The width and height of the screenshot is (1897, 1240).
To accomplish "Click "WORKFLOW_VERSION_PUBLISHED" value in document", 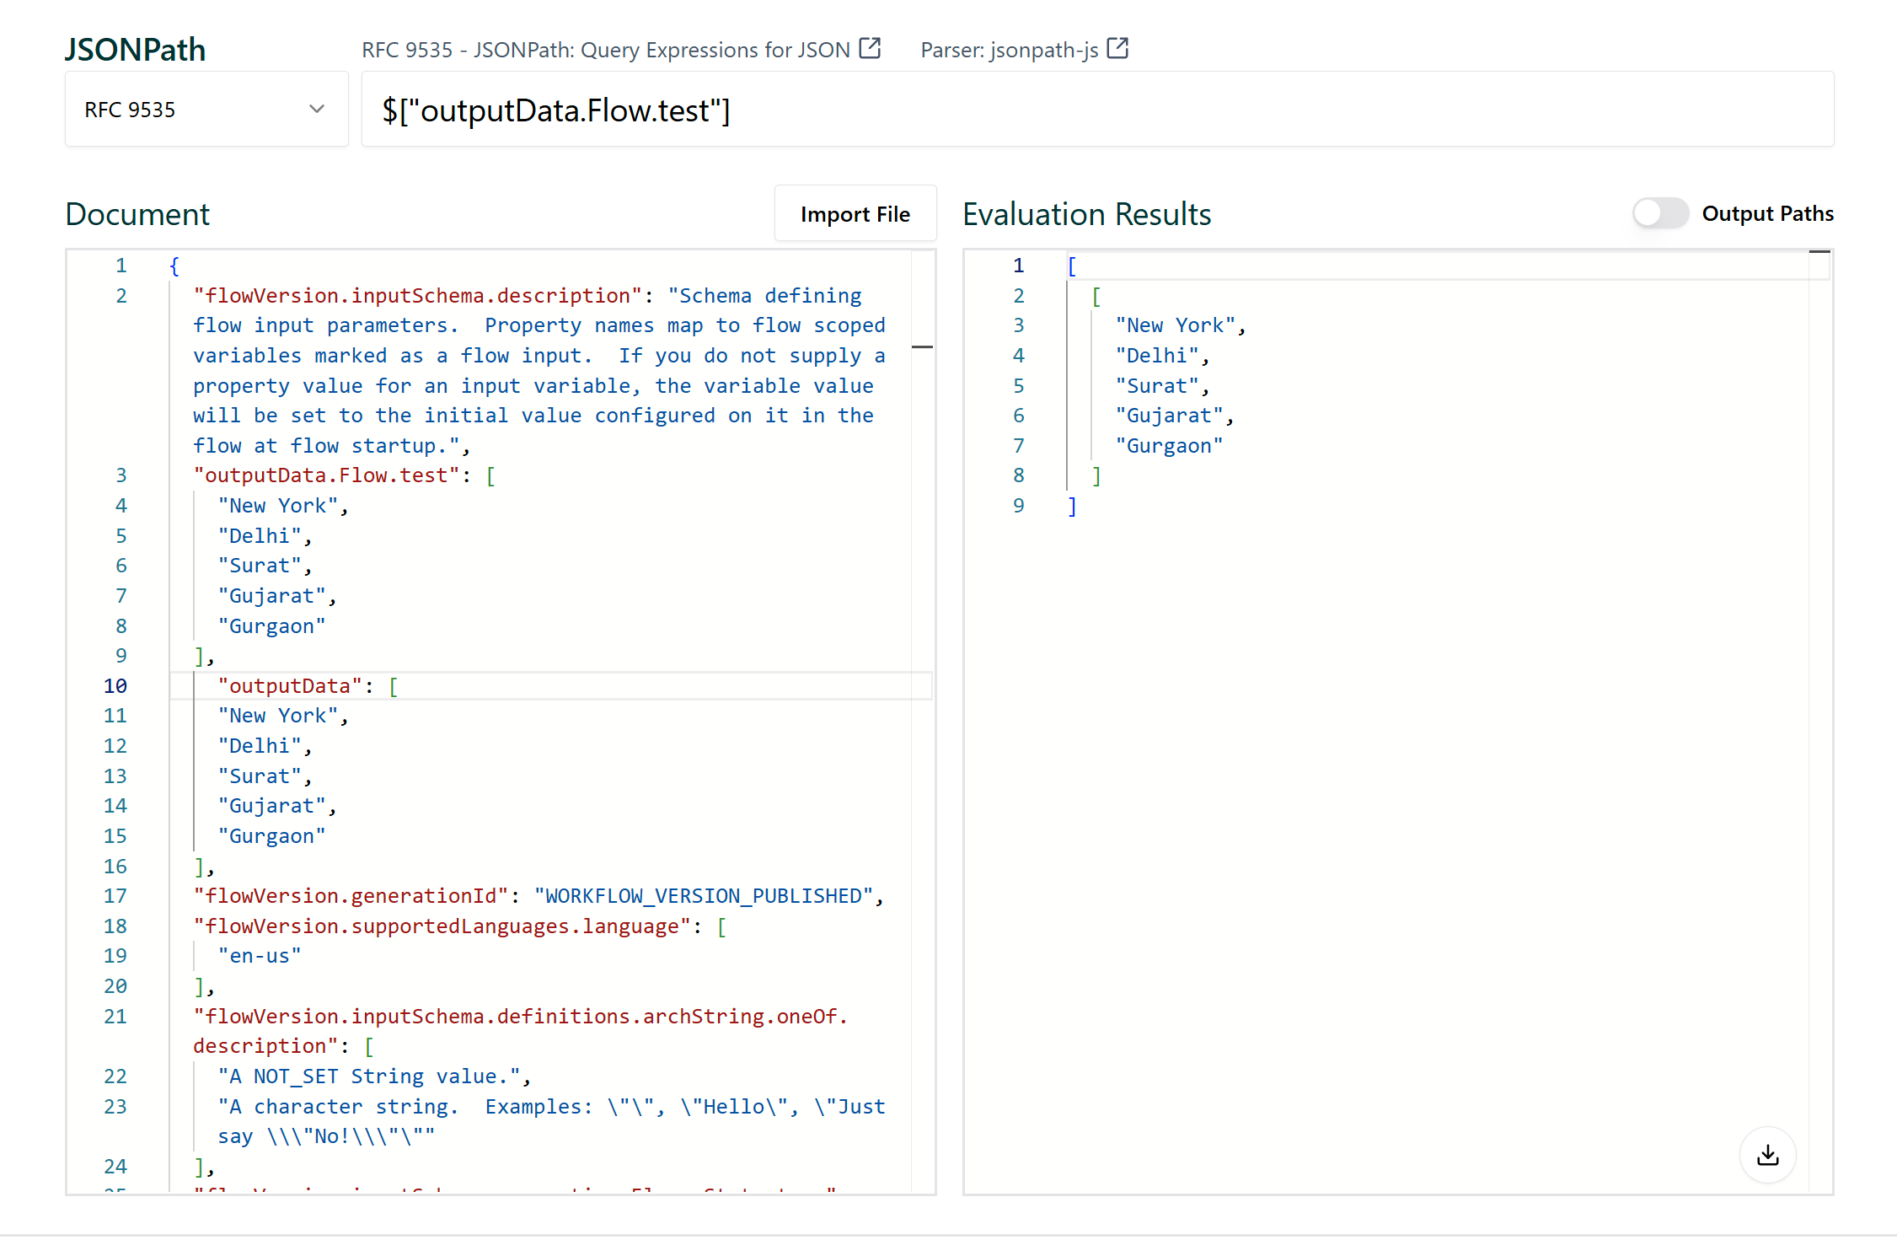I will (703, 895).
